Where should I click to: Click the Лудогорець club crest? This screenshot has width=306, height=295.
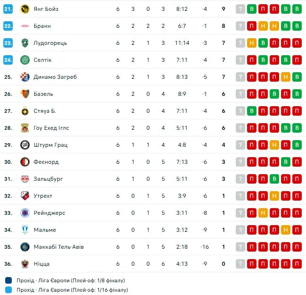(25, 43)
